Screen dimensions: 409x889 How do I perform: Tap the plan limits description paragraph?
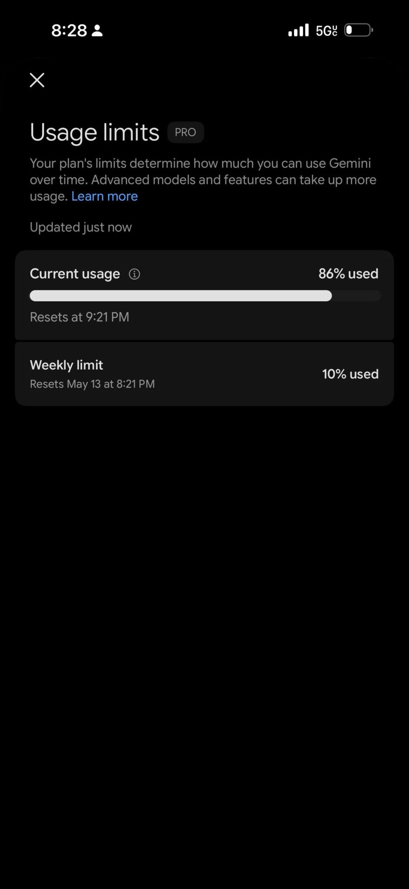tap(203, 180)
